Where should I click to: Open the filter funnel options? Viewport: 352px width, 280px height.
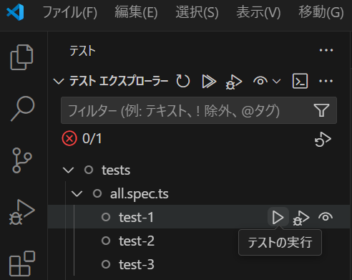[321, 110]
